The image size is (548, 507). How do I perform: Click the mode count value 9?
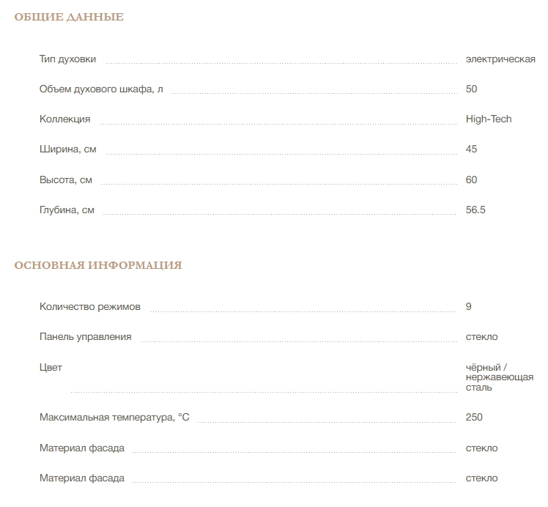pyautogui.click(x=468, y=306)
